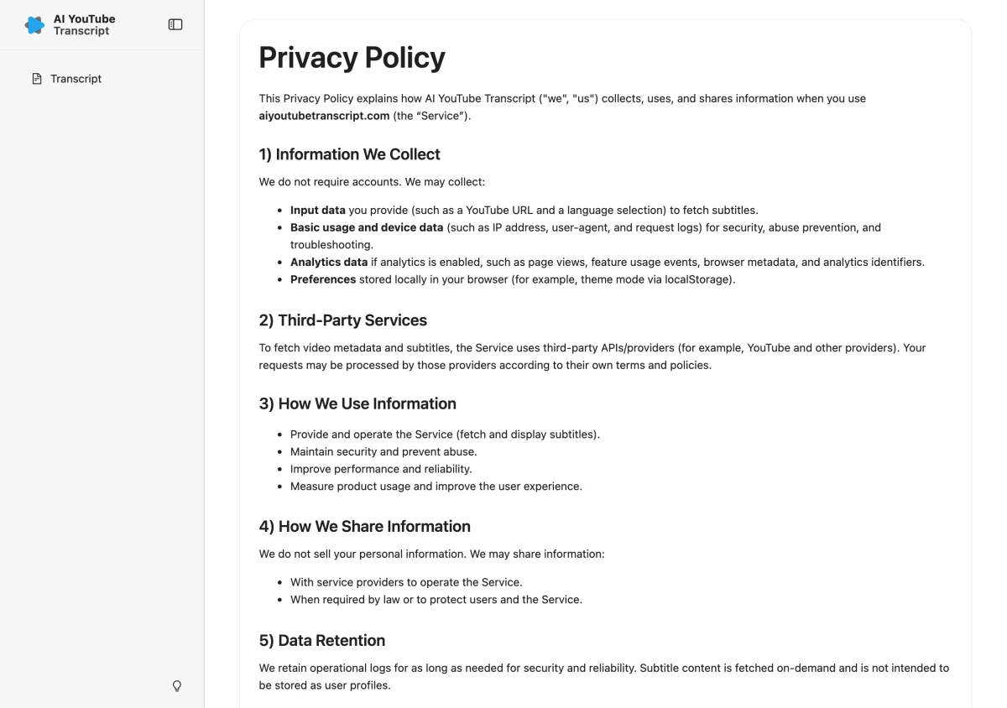This screenshot has width=1007, height=708.
Task: Click the document icon beside Transcript
Action: (37, 79)
